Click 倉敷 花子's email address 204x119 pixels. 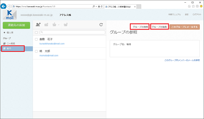pyautogui.click(x=52, y=44)
